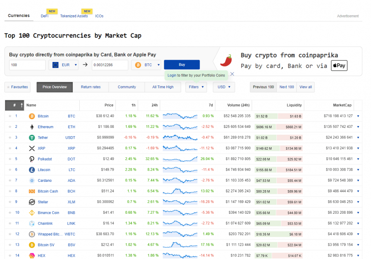The image size is (371, 259).
Task: Click the Polkadot logo icon
Action: [32, 159]
